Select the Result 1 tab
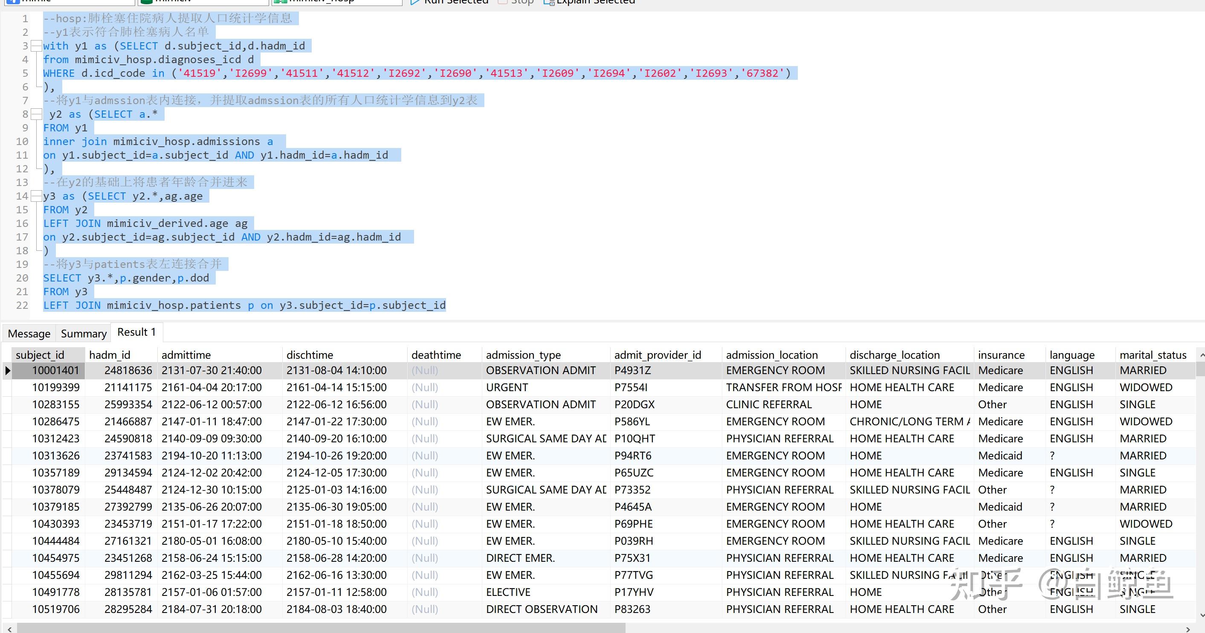The height and width of the screenshot is (633, 1205). coord(136,332)
